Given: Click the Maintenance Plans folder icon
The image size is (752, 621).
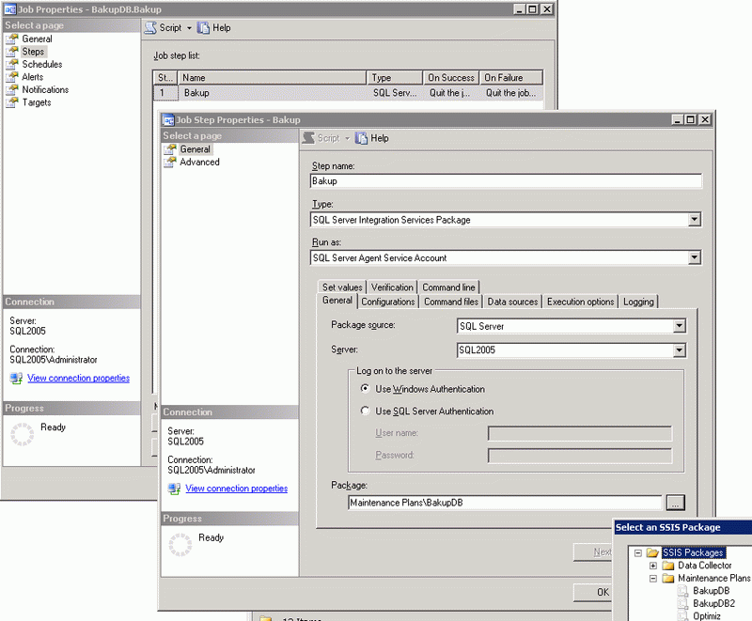Looking at the screenshot, I should point(668,579).
